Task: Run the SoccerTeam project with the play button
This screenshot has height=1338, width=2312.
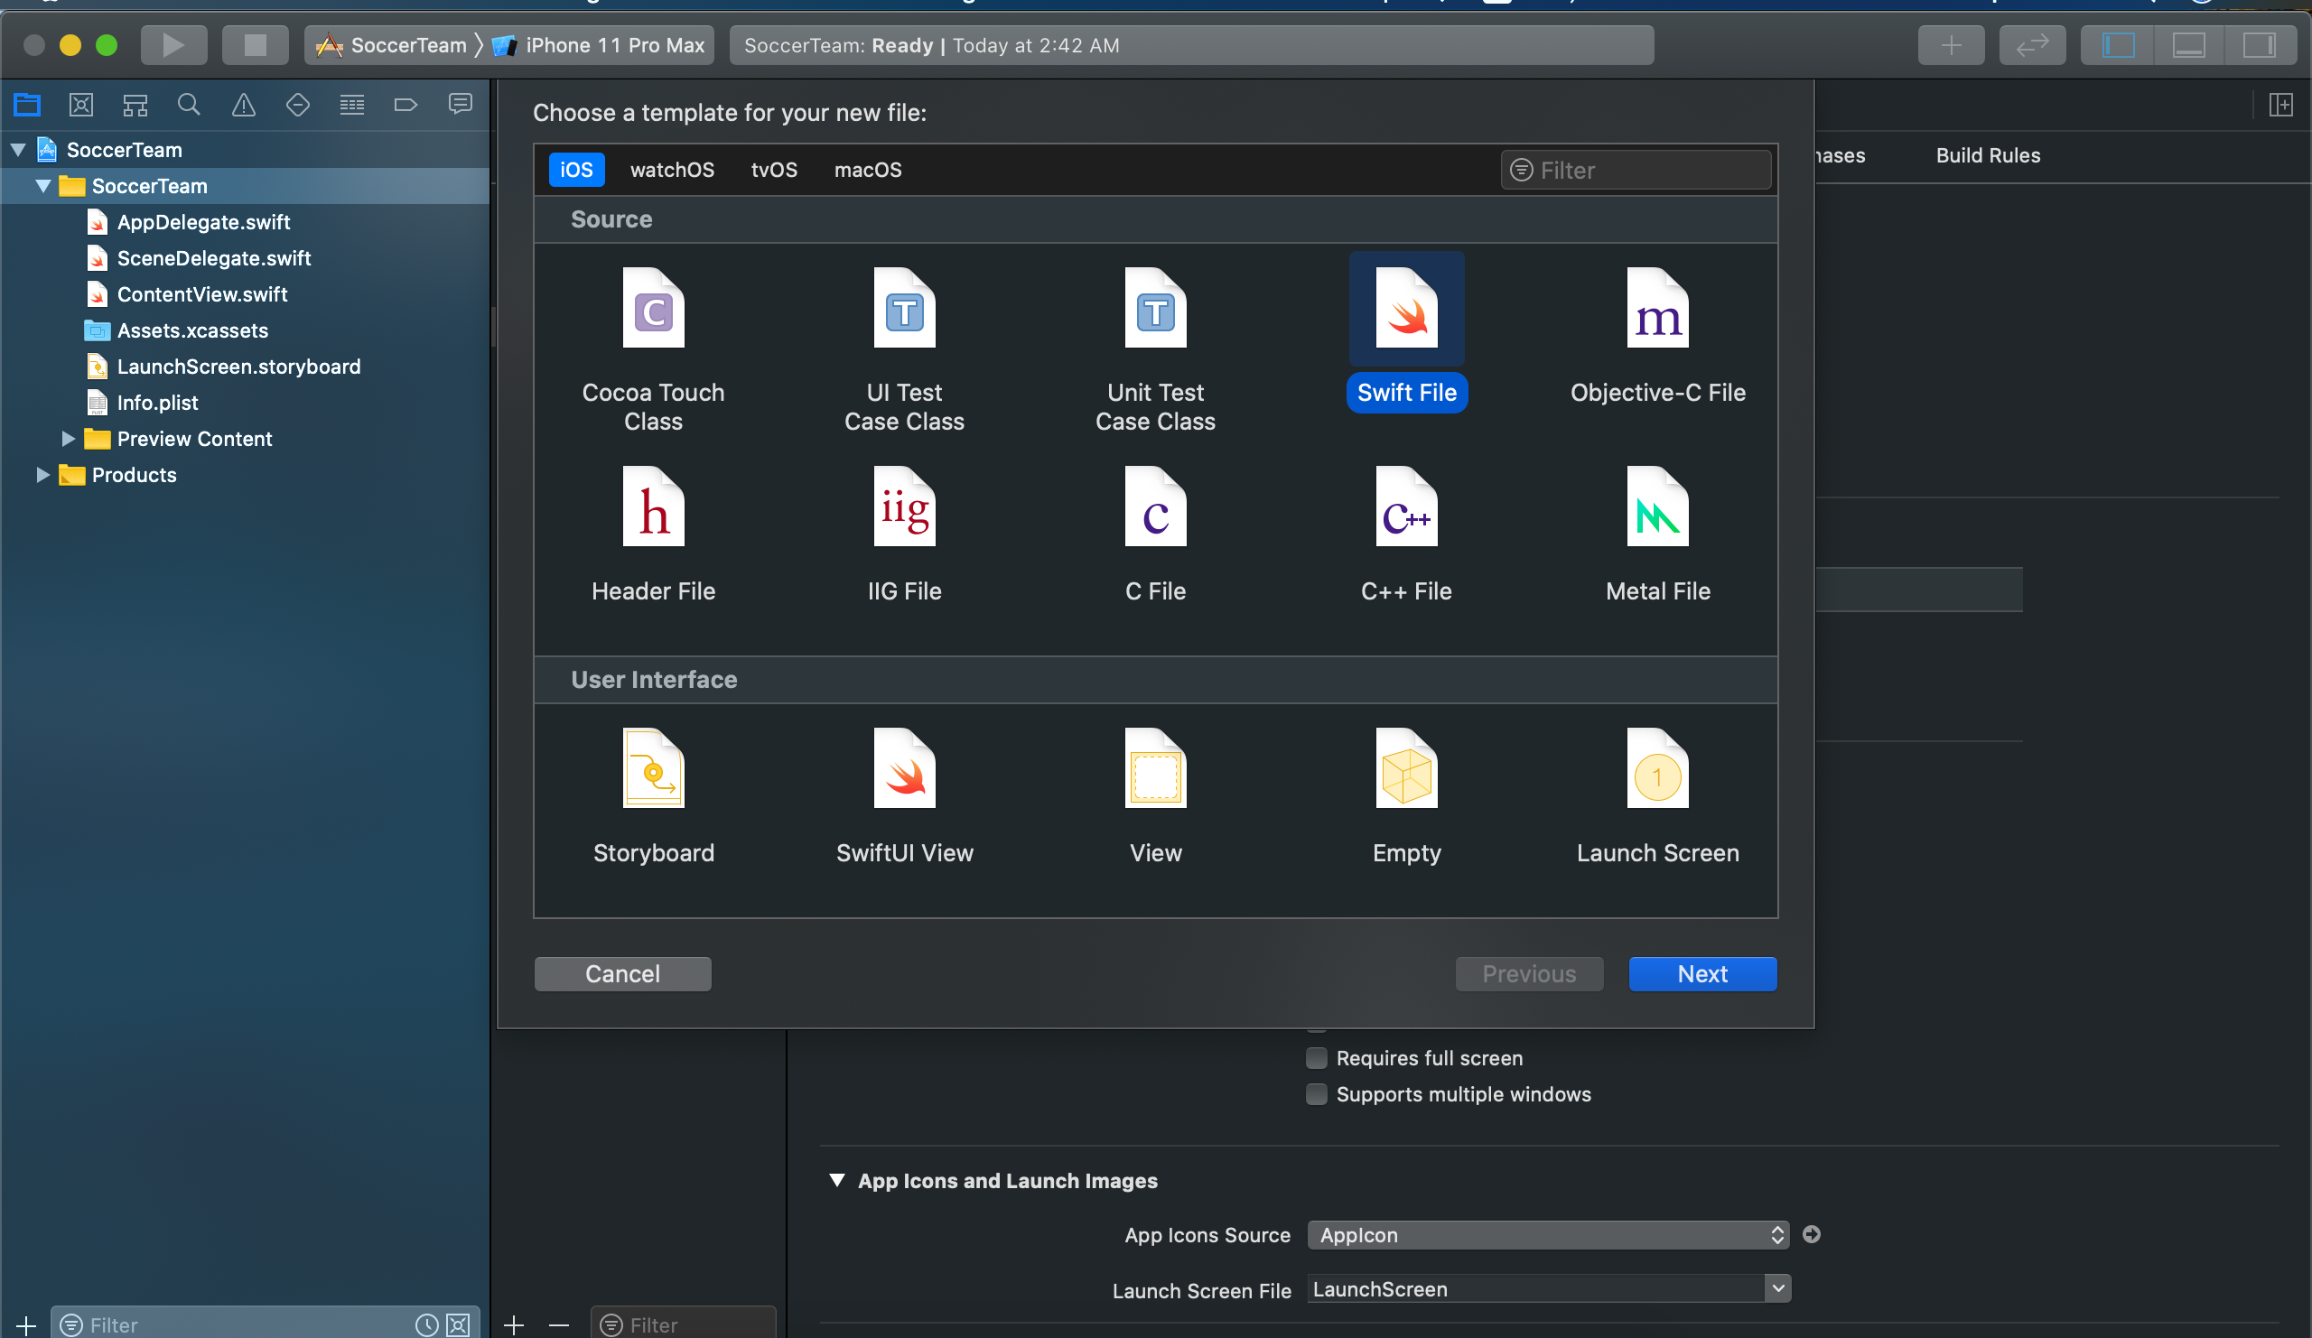Action: point(173,44)
